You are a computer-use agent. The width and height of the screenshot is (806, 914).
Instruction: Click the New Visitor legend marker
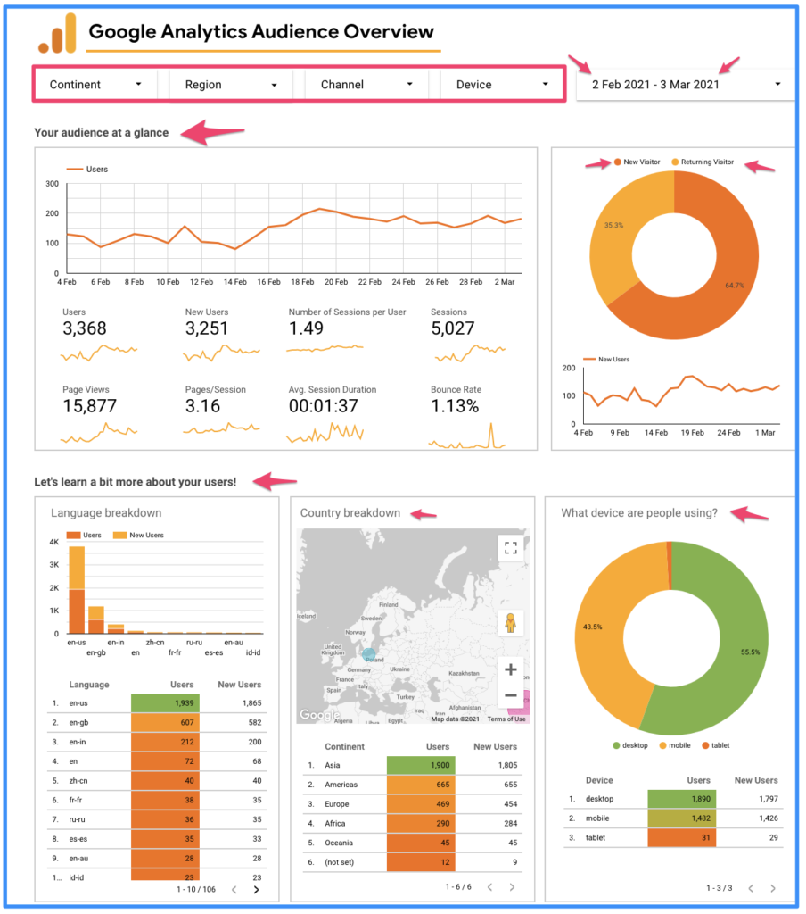point(617,162)
